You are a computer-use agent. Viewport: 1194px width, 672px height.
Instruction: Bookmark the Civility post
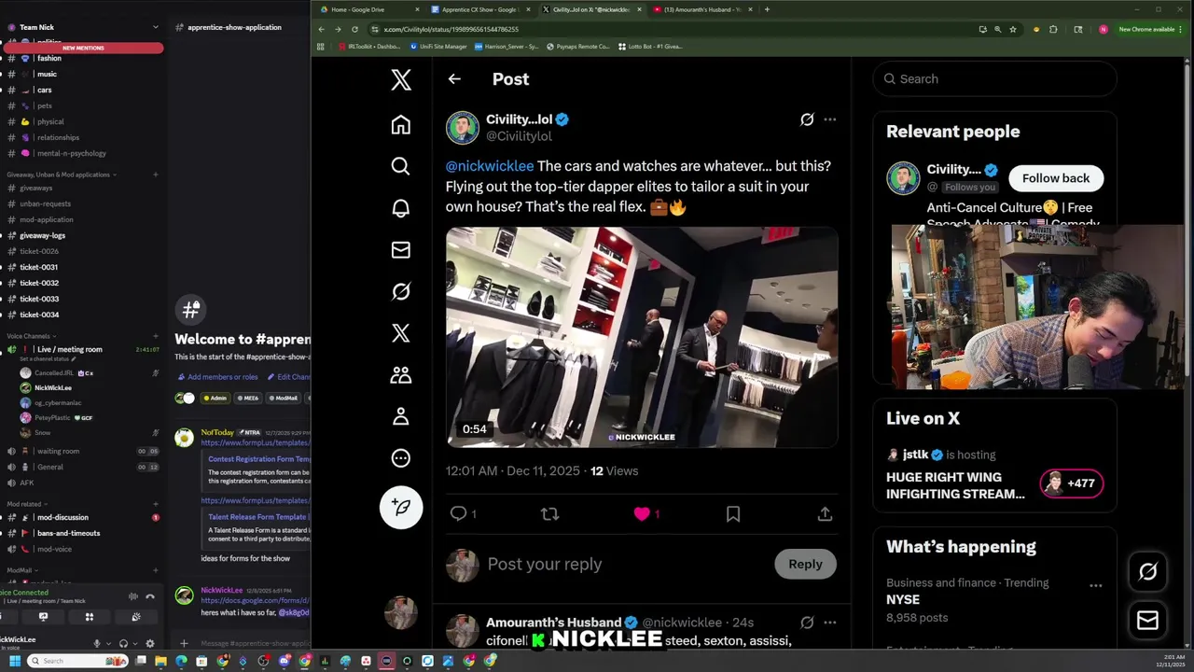click(x=733, y=513)
